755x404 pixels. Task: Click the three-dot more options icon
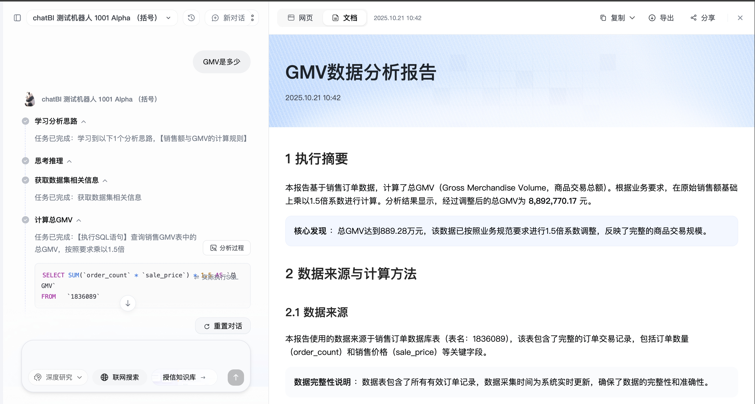252,18
